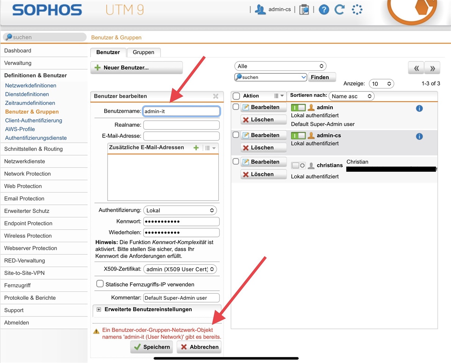Expand Erweiterte Benutzereinstellungen section
Image resolution: width=451 pixels, height=363 pixels.
(x=99, y=309)
